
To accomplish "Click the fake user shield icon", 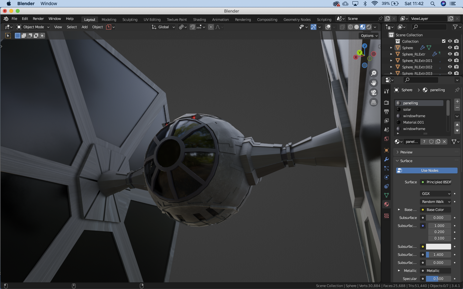I will (431, 142).
